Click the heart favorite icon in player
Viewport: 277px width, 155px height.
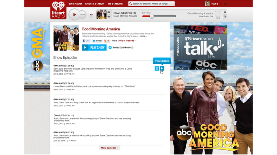(225, 12)
